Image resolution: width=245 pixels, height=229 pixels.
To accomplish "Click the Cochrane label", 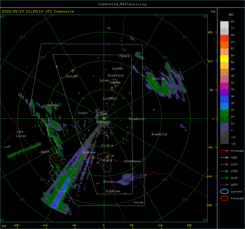I will [x=89, y=152].
